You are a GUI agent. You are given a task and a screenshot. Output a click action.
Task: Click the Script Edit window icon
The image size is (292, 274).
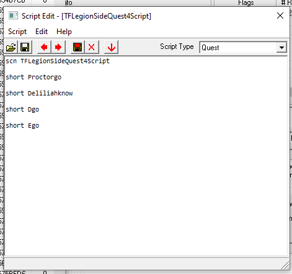tap(14, 15)
